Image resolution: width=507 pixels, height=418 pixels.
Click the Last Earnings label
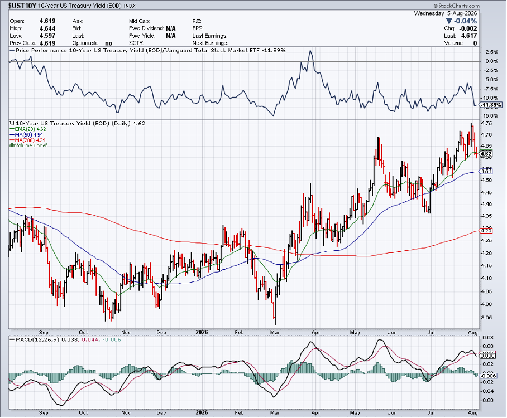(x=210, y=36)
